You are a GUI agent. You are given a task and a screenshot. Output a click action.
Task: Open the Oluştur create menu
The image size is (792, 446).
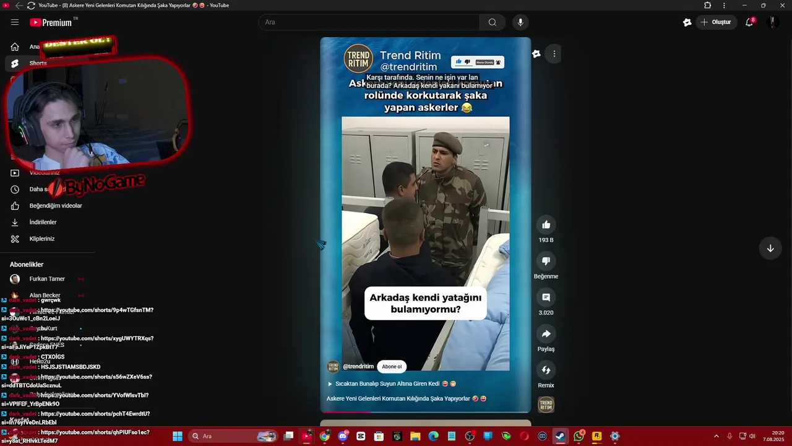pyautogui.click(x=716, y=22)
